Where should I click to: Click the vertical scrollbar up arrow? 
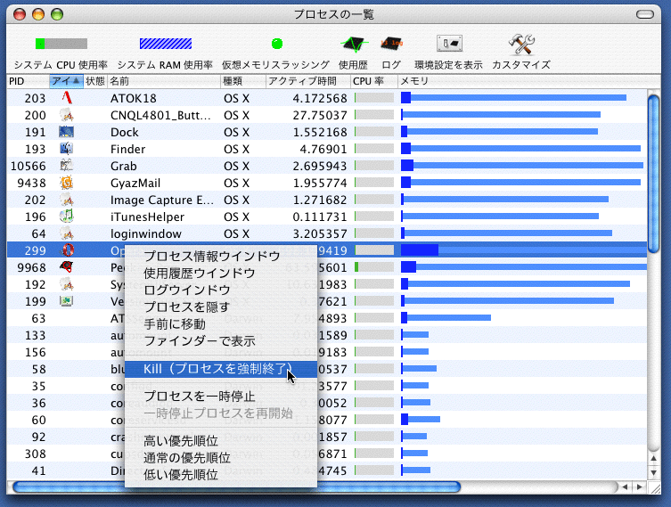pyautogui.click(x=653, y=458)
